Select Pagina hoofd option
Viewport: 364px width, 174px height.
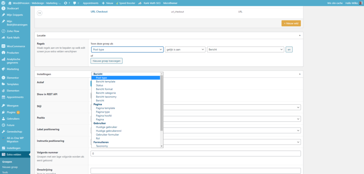pos(104,116)
